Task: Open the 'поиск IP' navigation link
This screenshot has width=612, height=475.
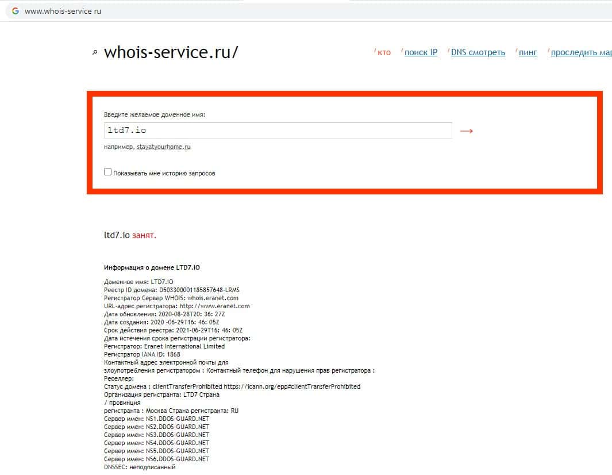Action: click(x=421, y=52)
